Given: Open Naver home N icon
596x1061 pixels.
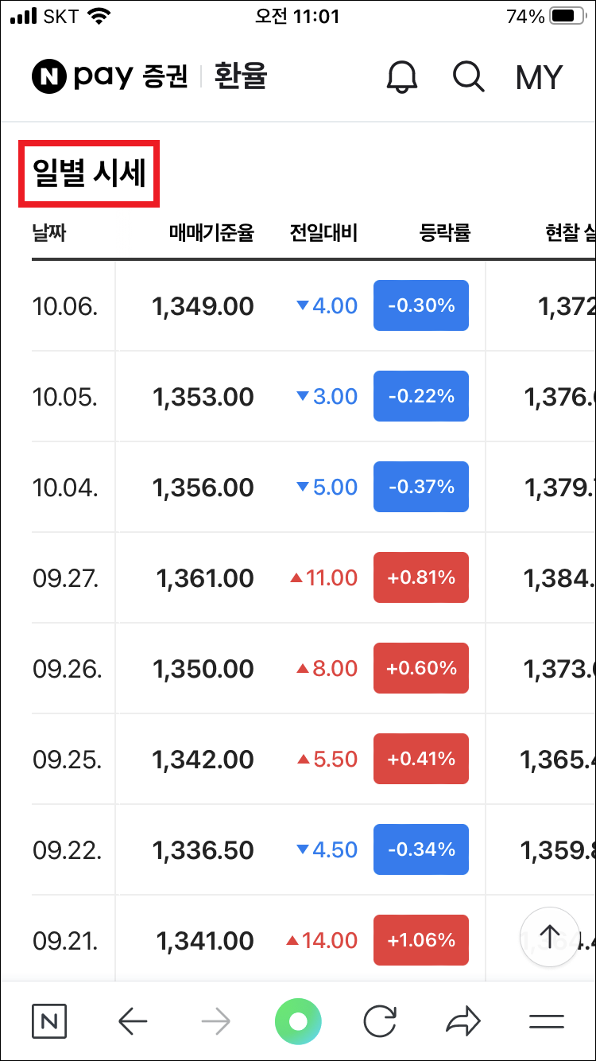Looking at the screenshot, I should tap(49, 1021).
